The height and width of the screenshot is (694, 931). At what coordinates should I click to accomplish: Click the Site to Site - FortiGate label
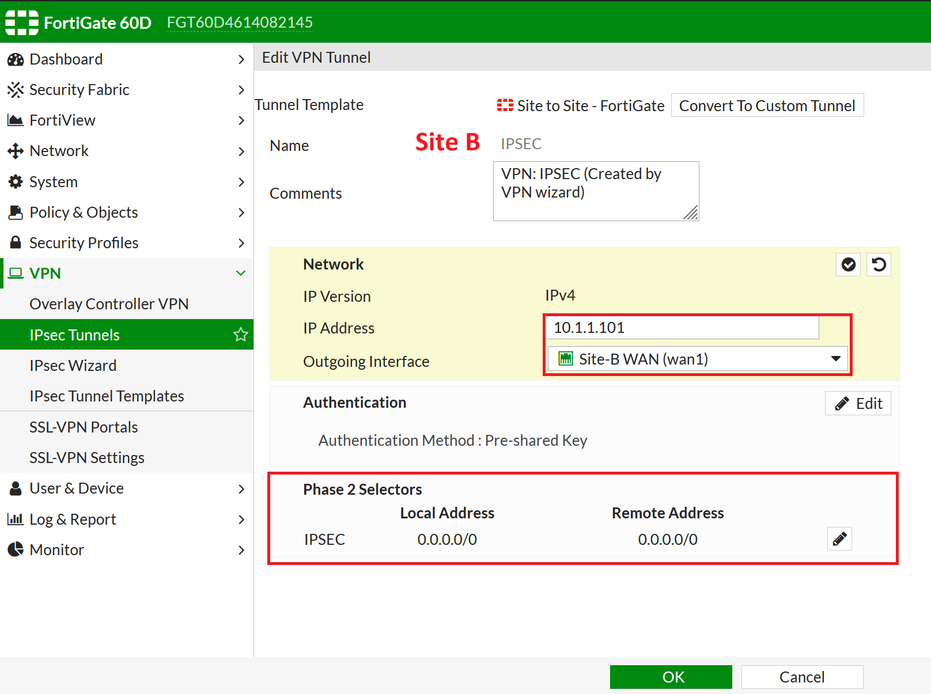[591, 106]
